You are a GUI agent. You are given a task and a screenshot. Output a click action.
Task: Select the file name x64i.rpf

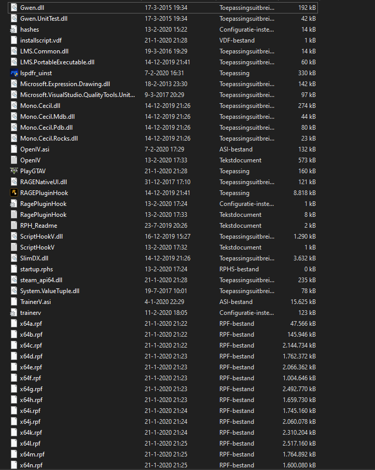(x=30, y=411)
